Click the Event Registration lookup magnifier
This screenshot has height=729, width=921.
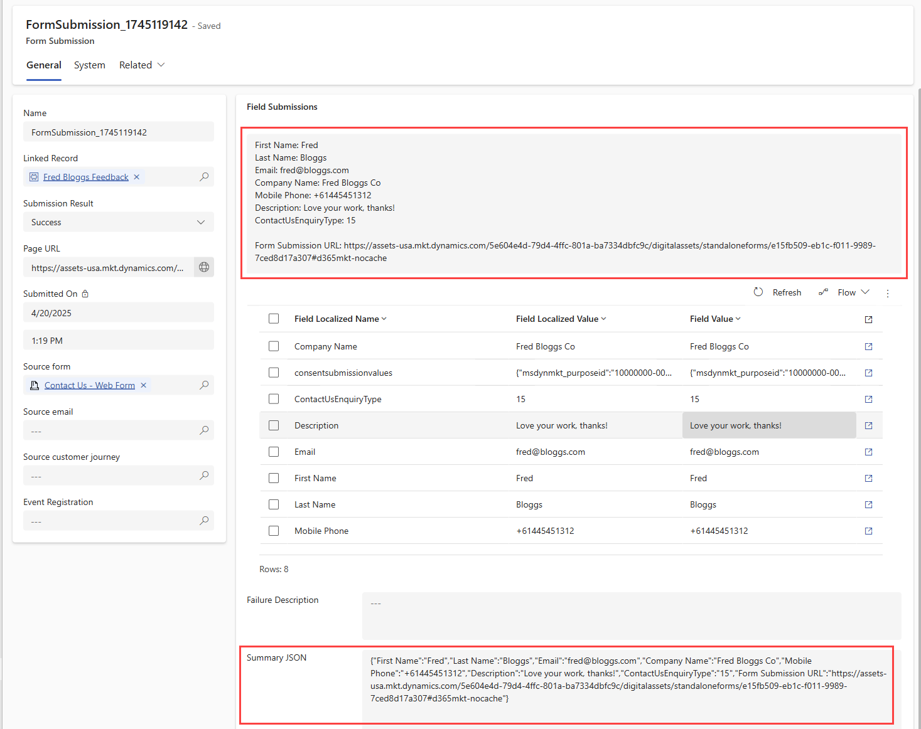[203, 520]
